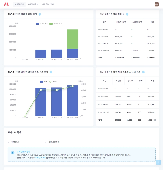
Task: Click the red logo in the top-left corner
Action: (6, 4)
